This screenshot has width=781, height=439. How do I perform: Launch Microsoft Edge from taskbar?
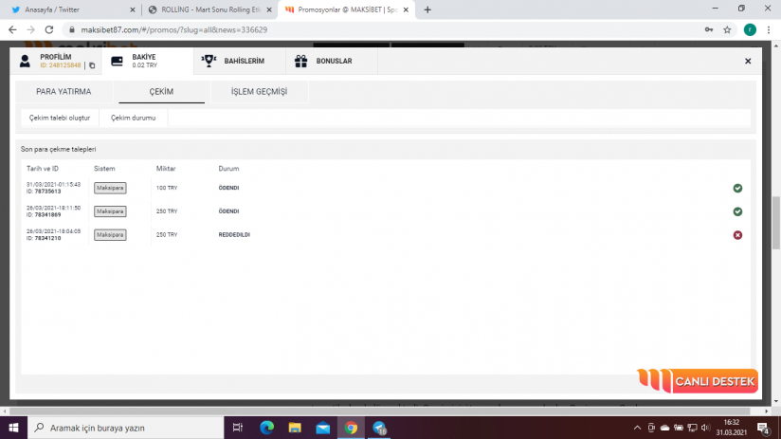(x=266, y=428)
